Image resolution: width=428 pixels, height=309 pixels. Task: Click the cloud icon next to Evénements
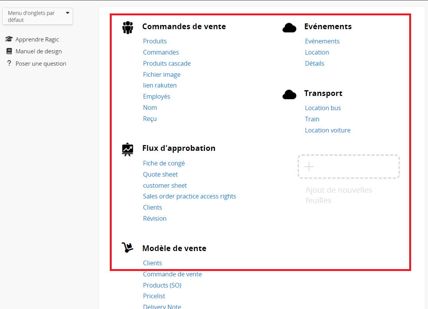tap(289, 28)
